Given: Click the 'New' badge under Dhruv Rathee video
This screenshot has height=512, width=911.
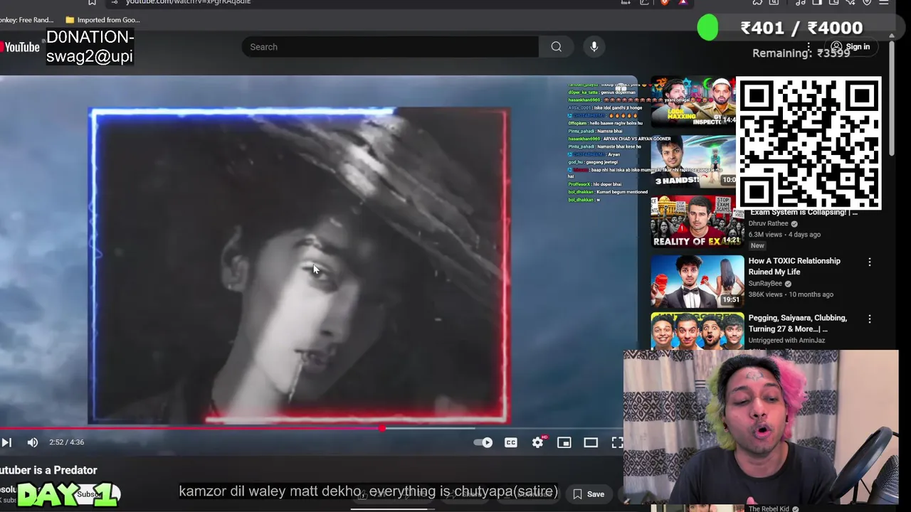Looking at the screenshot, I should pyautogui.click(x=757, y=246).
